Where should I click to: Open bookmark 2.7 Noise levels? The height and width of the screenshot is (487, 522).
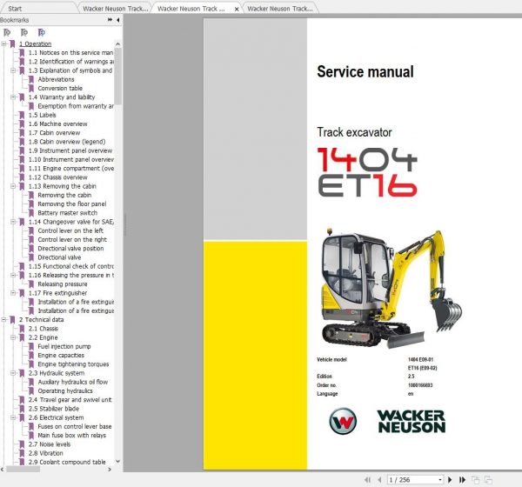[50, 444]
